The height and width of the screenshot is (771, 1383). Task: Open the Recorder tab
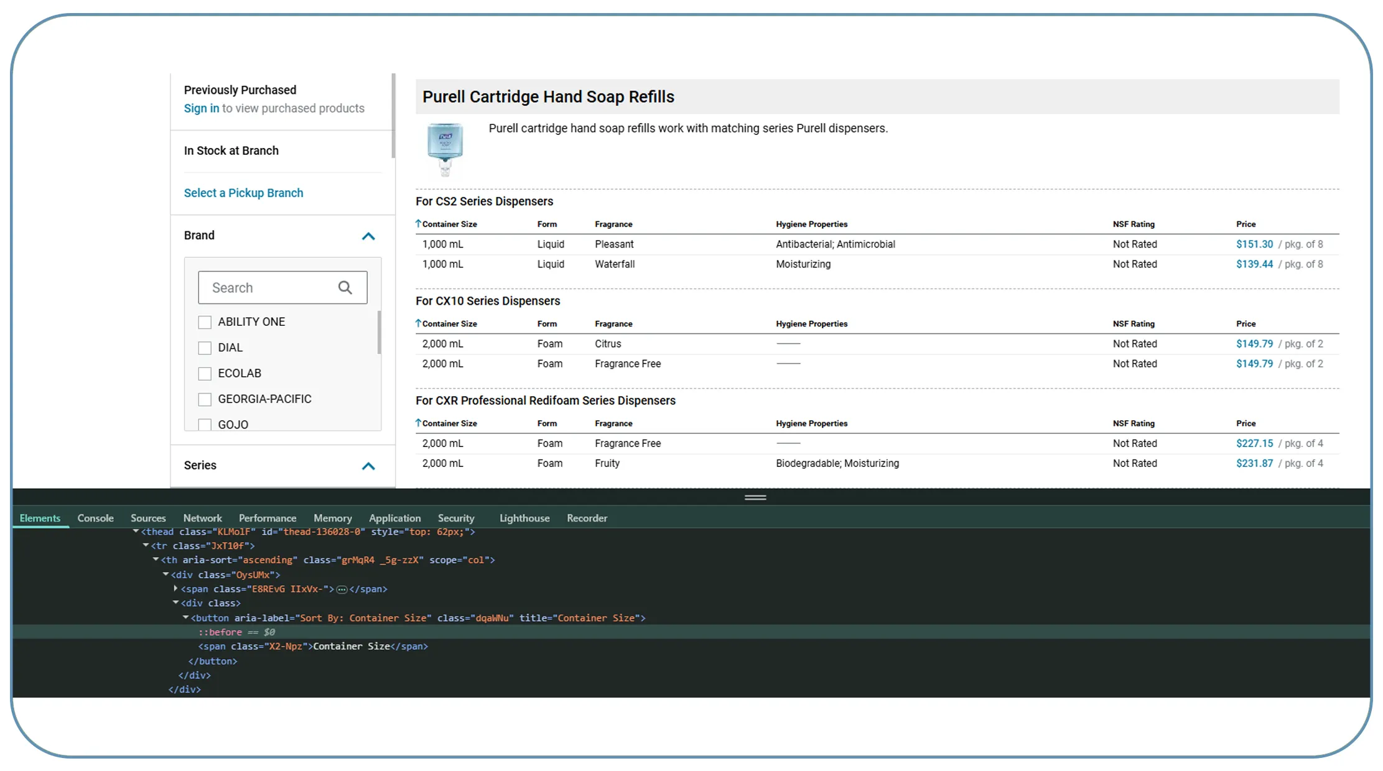pos(587,518)
